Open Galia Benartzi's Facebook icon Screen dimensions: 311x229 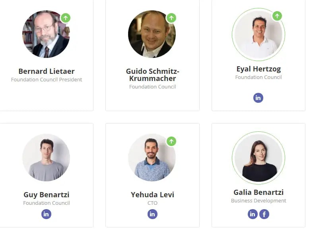[264, 214]
